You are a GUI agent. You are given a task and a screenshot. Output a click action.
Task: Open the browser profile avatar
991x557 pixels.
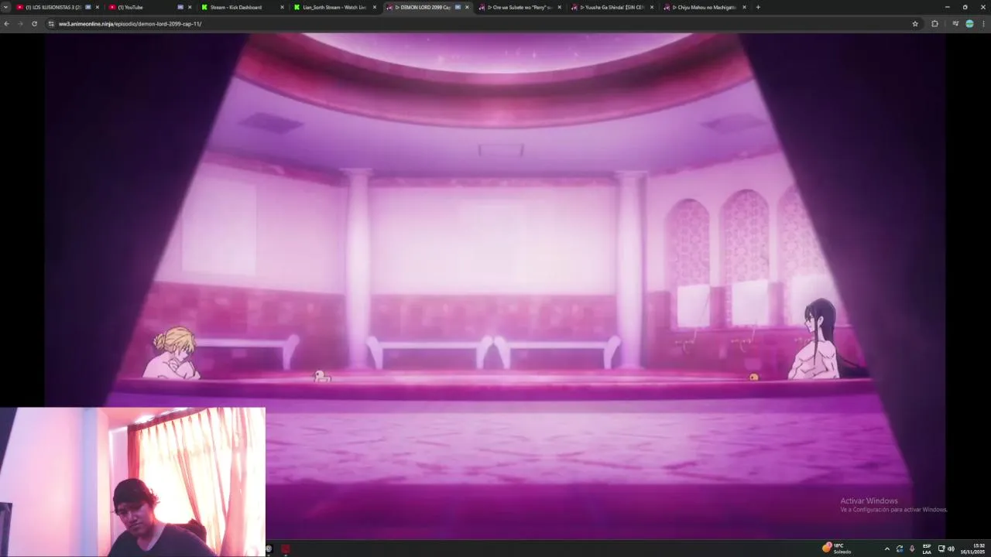coord(969,24)
